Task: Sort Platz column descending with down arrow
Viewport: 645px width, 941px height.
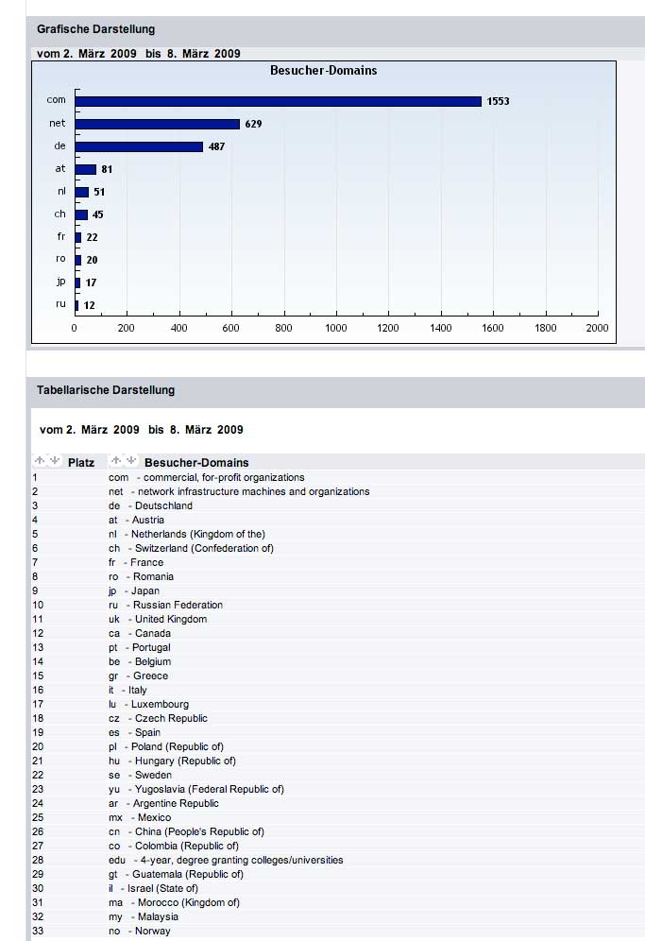Action: pyautogui.click(x=54, y=461)
